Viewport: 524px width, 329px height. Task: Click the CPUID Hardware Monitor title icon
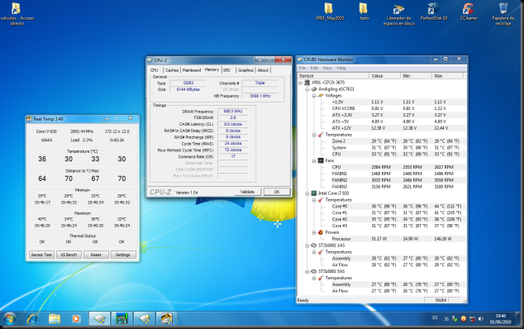pos(299,60)
